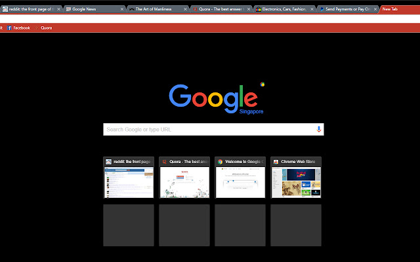Click the reddit tile title favicon
This screenshot has height=262, width=420.
[x=108, y=162]
